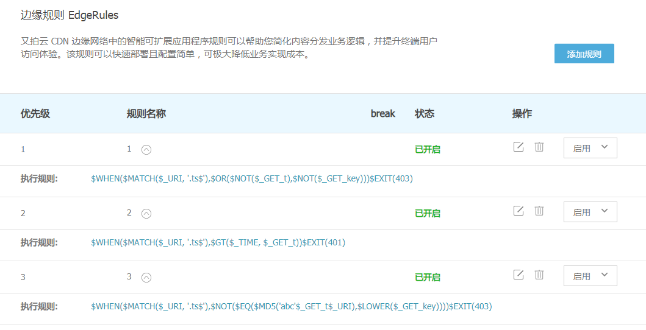Collapse the details of rule 3
This screenshot has width=646, height=330.
146,277
